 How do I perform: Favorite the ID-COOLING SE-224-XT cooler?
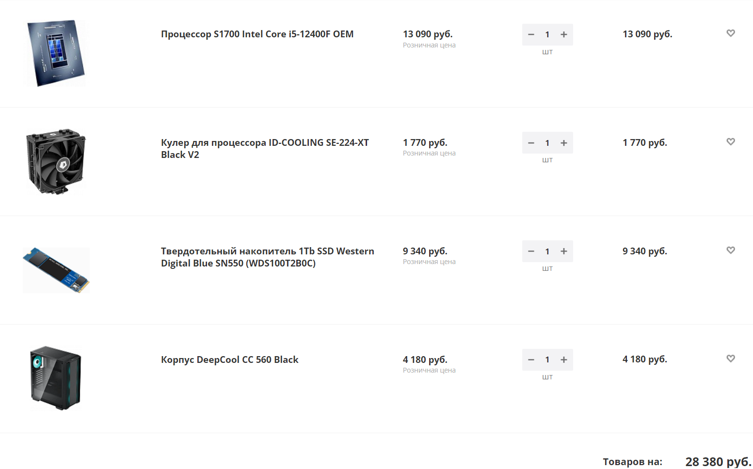point(731,141)
